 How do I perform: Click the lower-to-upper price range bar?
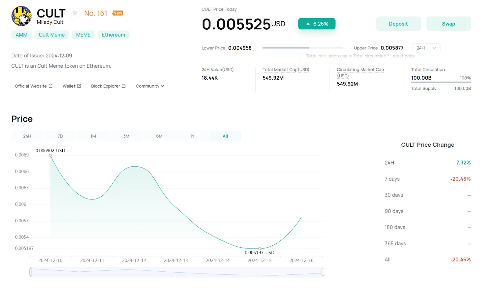click(303, 48)
